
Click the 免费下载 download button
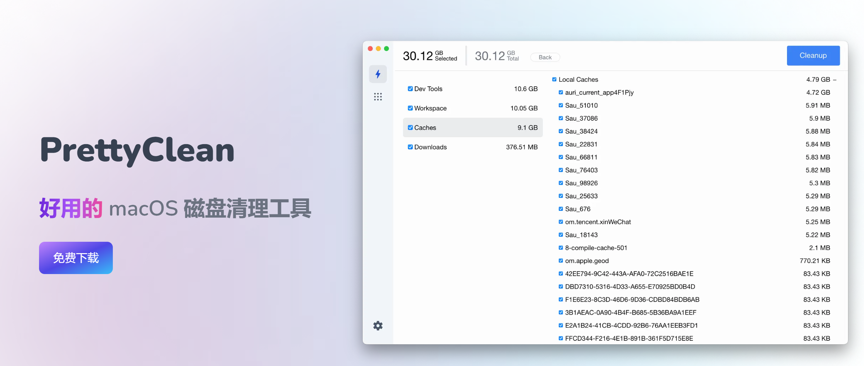[x=76, y=258]
